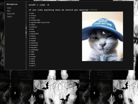138x104 pixels.
Task: Select the biking list entry
Action: coord(33,63)
